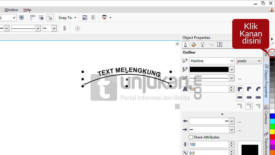Select the Transparency tab in Object Properties
Screen dimensions: 275x155
pyautogui.click(x=202, y=45)
